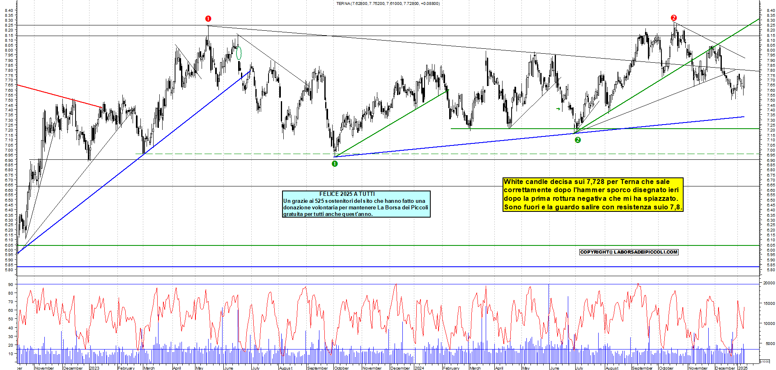
Task: Click the 6.05 label on the right price axis
Action: 771,245
